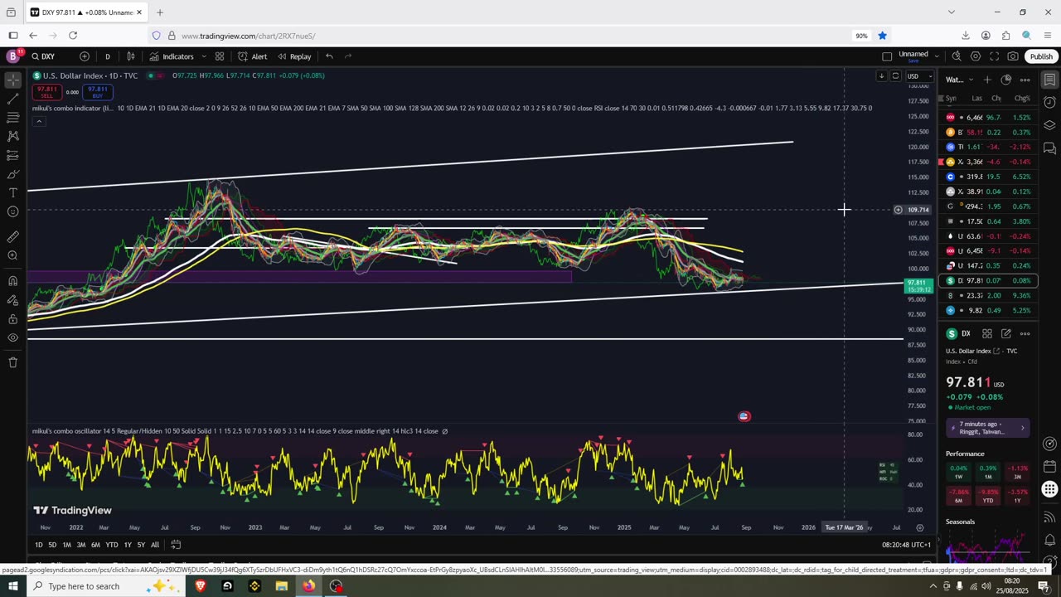
Task: Open the Brave browser from taskbar
Action: 201,586
